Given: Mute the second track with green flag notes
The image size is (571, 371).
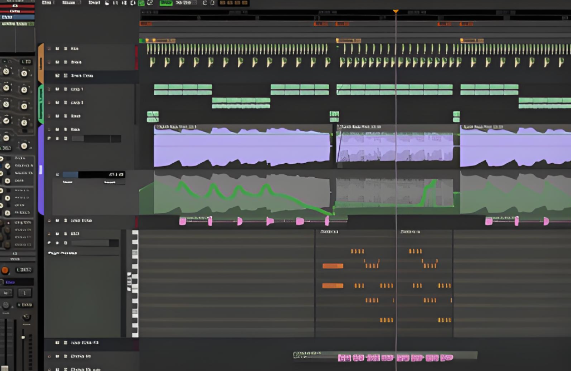Looking at the screenshot, I should [x=57, y=62].
